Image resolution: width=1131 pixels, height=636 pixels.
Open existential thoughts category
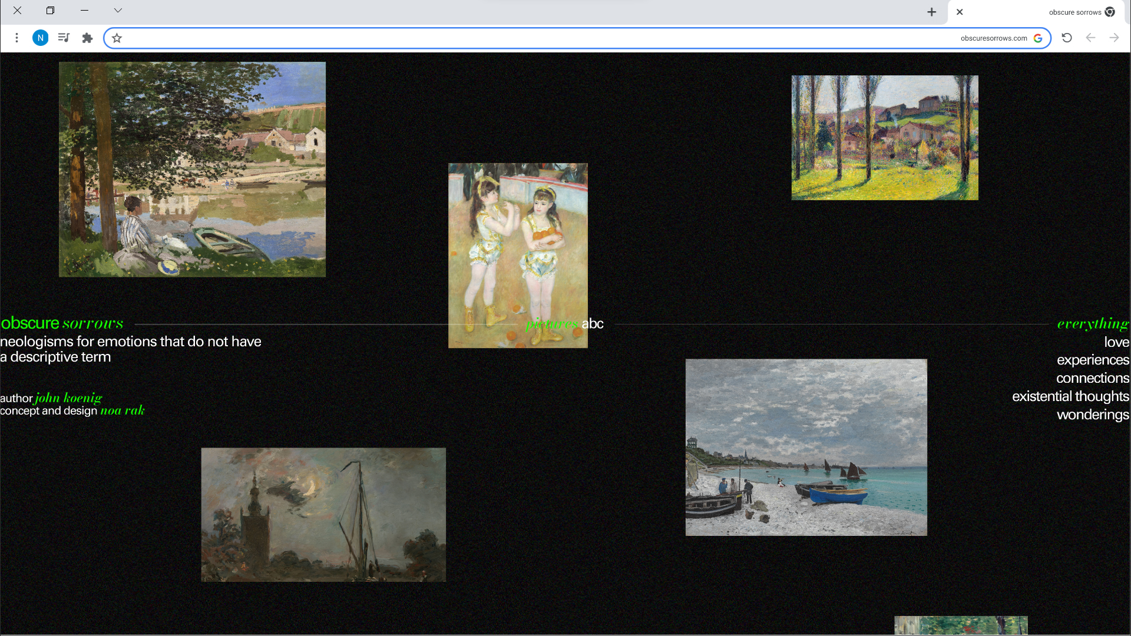click(x=1070, y=396)
